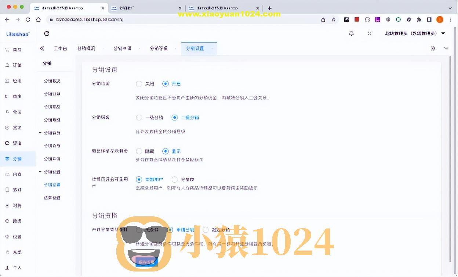The image size is (458, 277).
Task: Select 隐藏 to hide commission on product pages
Action: point(139,151)
